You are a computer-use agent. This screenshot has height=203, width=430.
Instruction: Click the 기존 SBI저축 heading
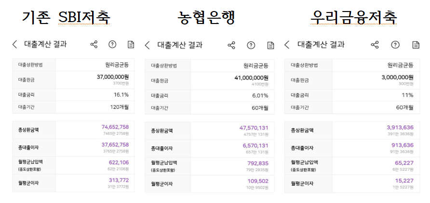pyautogui.click(x=66, y=17)
